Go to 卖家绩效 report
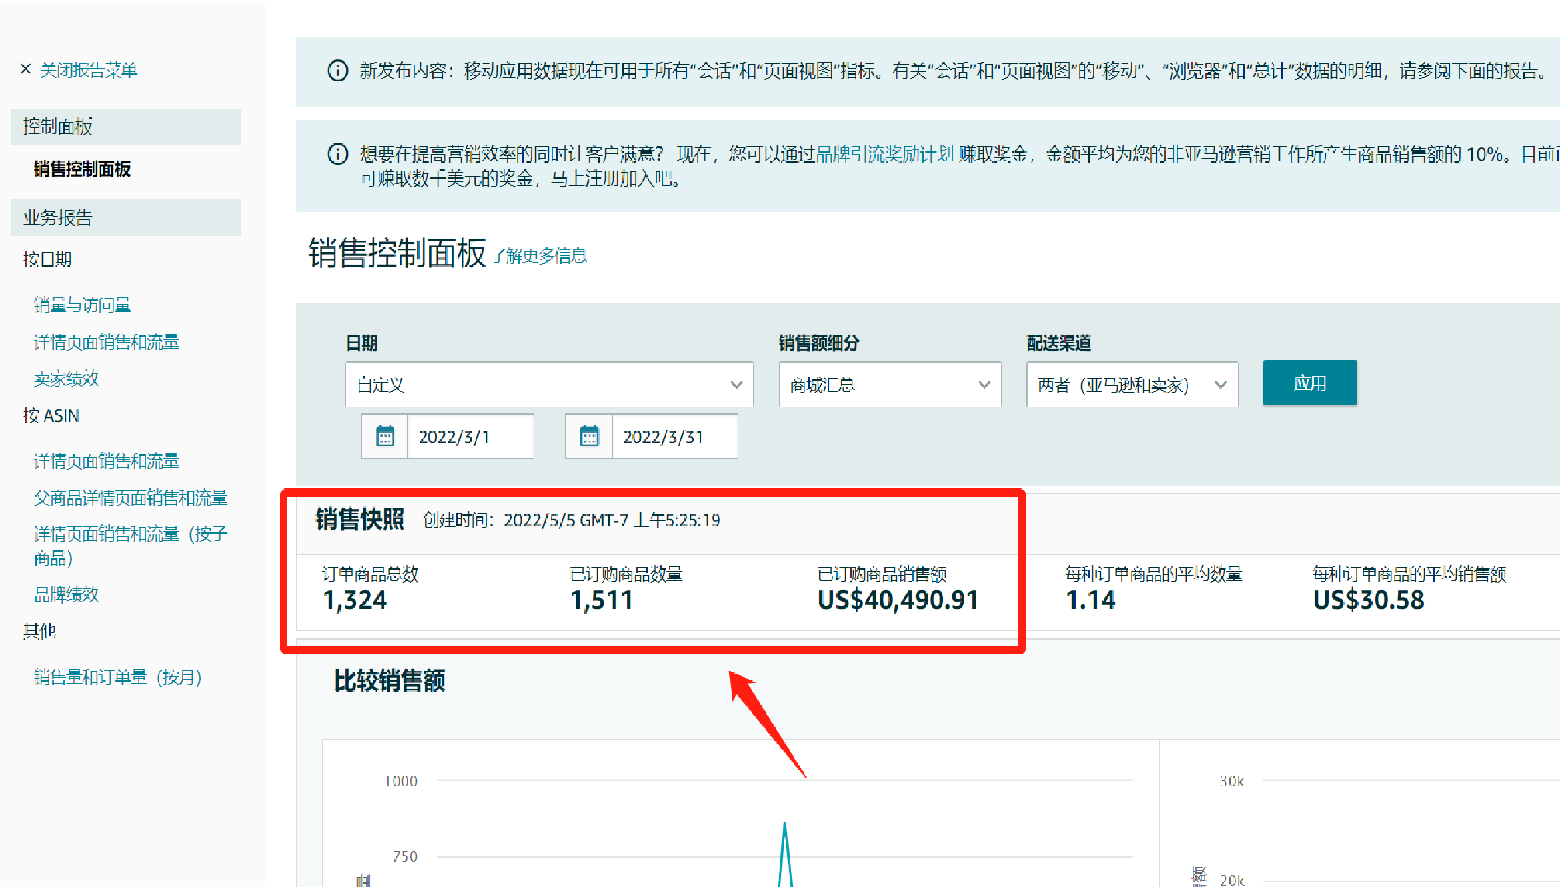This screenshot has height=887, width=1560. (x=66, y=379)
